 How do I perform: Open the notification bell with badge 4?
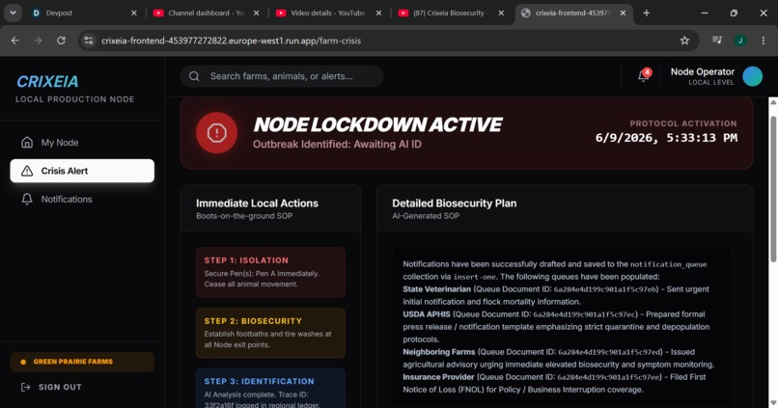[x=644, y=76]
